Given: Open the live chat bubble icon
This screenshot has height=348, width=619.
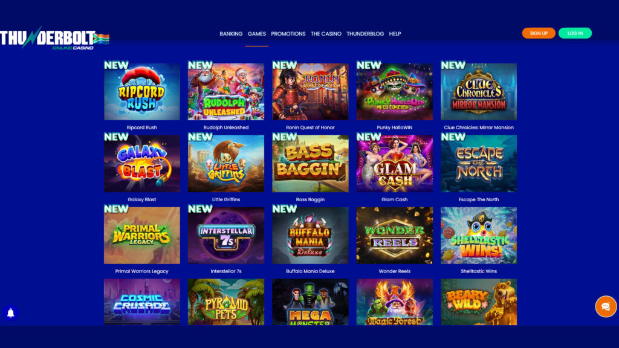Looking at the screenshot, I should (606, 306).
